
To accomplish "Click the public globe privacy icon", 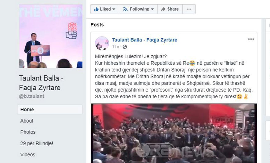I will [125, 47].
